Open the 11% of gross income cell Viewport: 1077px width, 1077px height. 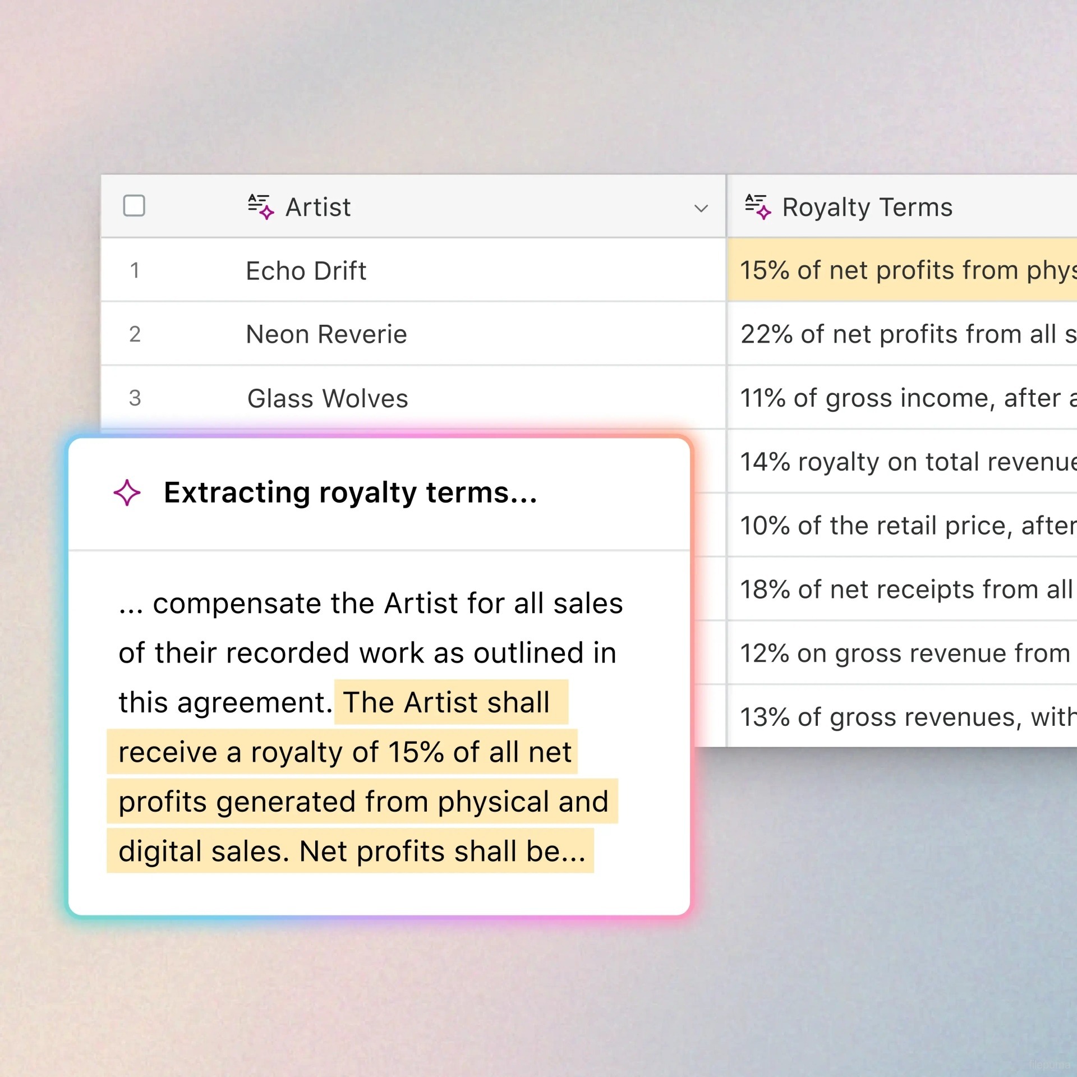pyautogui.click(x=902, y=398)
